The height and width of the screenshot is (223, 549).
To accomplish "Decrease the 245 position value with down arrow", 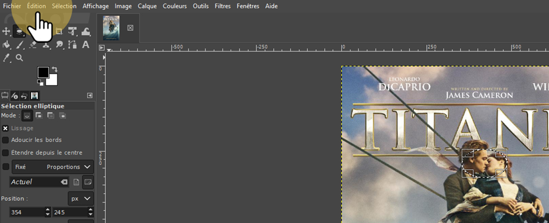I will tap(91, 215).
